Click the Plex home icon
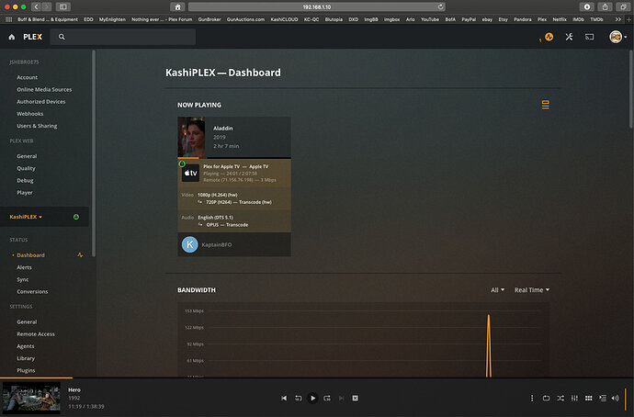Image resolution: width=634 pixels, height=417 pixels. [12, 37]
